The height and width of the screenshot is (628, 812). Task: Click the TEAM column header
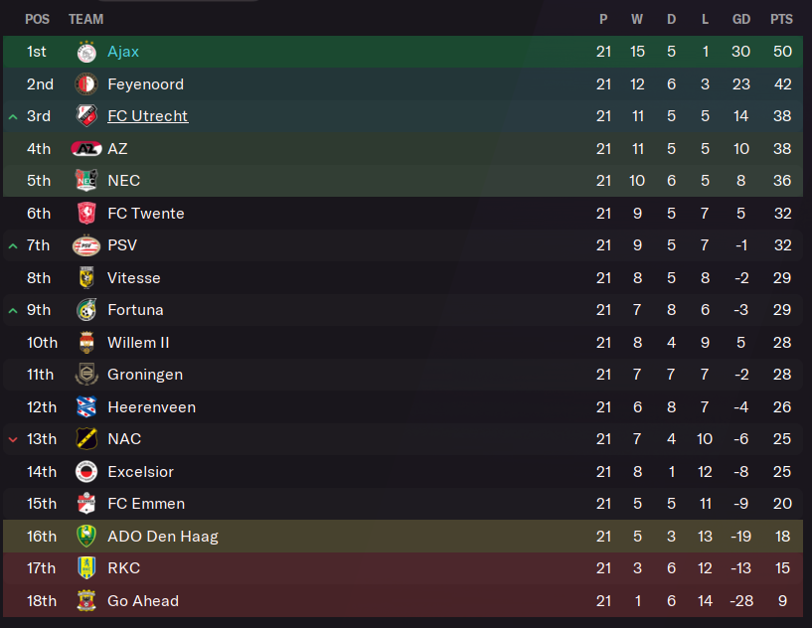click(85, 19)
